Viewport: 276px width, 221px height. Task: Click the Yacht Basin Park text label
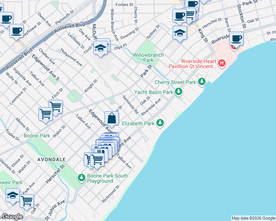click(x=153, y=92)
